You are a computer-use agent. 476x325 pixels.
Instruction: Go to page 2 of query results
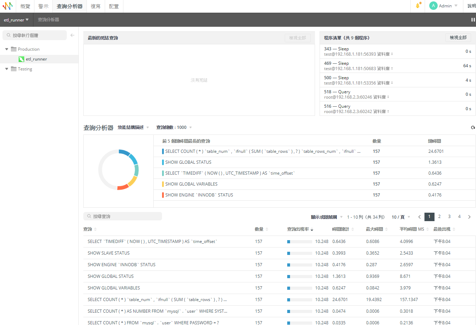[439, 217]
